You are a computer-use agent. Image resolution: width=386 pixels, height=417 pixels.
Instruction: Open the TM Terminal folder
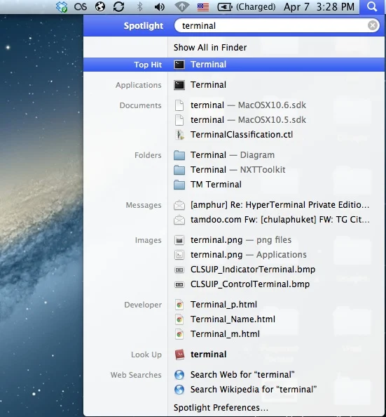216,185
